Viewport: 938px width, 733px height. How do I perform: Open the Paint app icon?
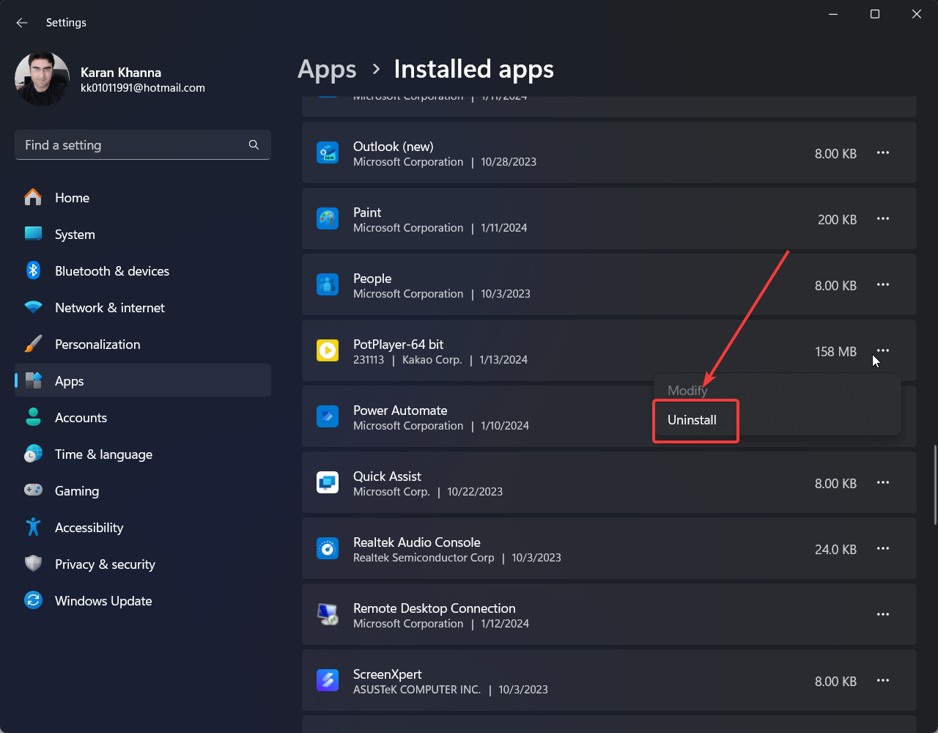[x=328, y=218]
